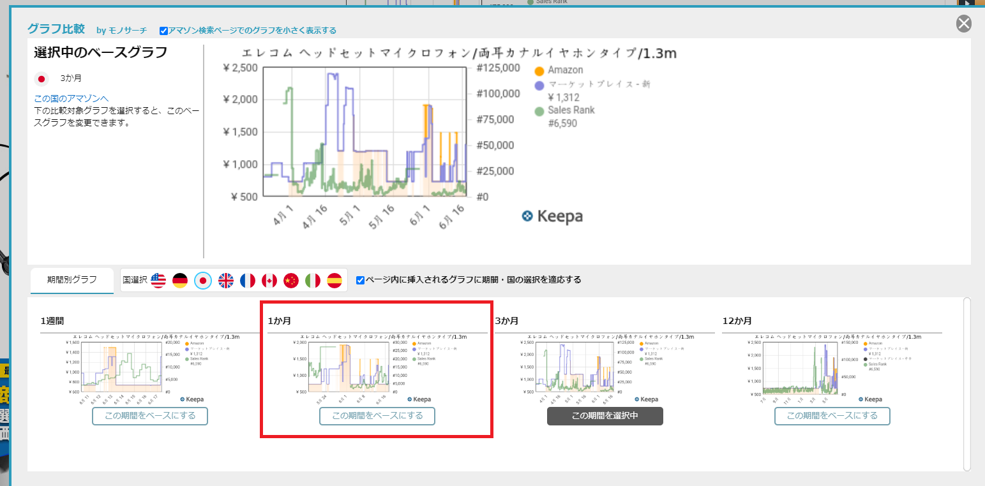985x486 pixels.
Task: Click the #6,590 sales rank value
Action: (x=562, y=123)
